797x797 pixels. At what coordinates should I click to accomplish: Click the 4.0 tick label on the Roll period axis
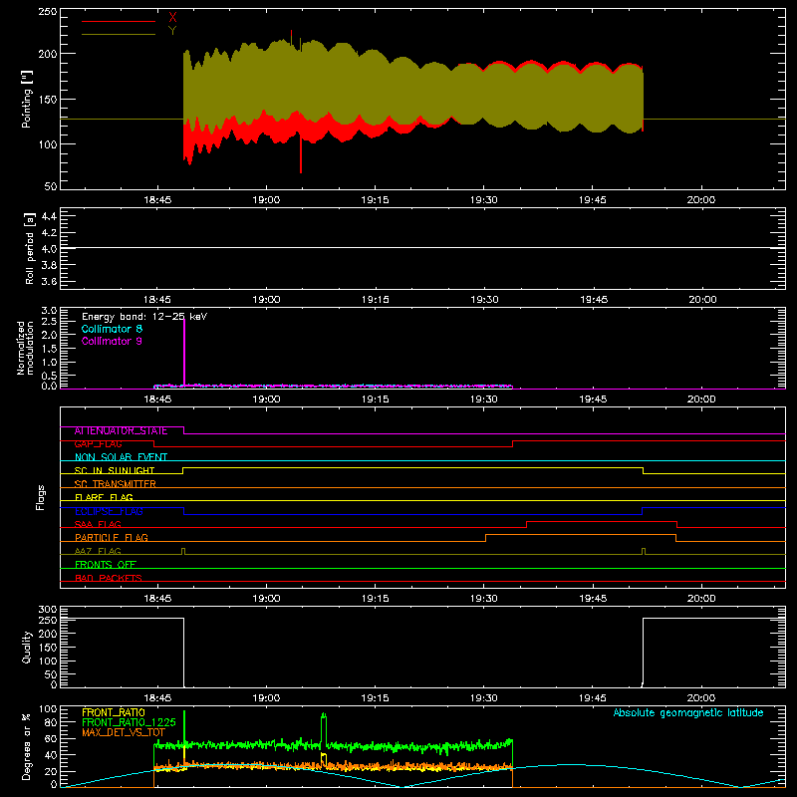[49, 248]
